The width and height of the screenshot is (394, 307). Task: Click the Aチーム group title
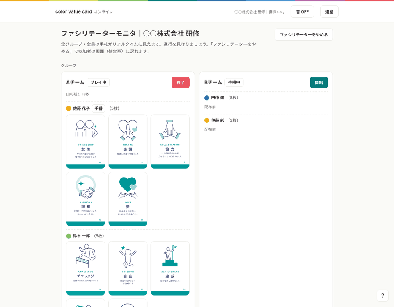76,82
